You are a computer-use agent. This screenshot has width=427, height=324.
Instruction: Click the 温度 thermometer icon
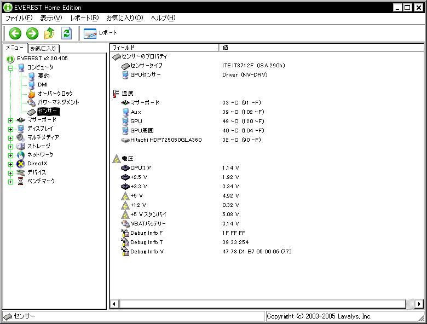116,94
